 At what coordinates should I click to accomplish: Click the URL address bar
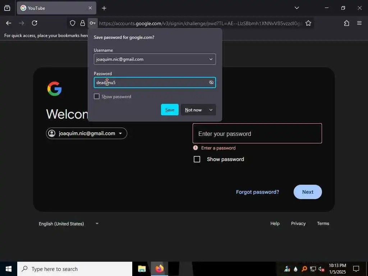pyautogui.click(x=201, y=23)
